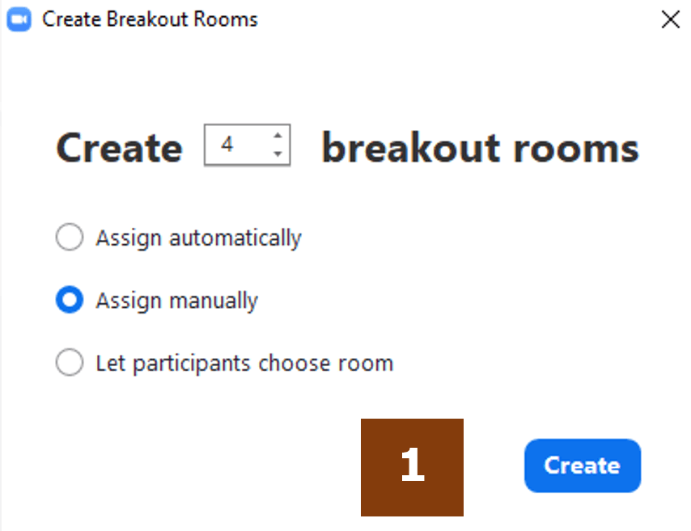
Task: Select the Assign manually radio button
Action: [x=70, y=300]
